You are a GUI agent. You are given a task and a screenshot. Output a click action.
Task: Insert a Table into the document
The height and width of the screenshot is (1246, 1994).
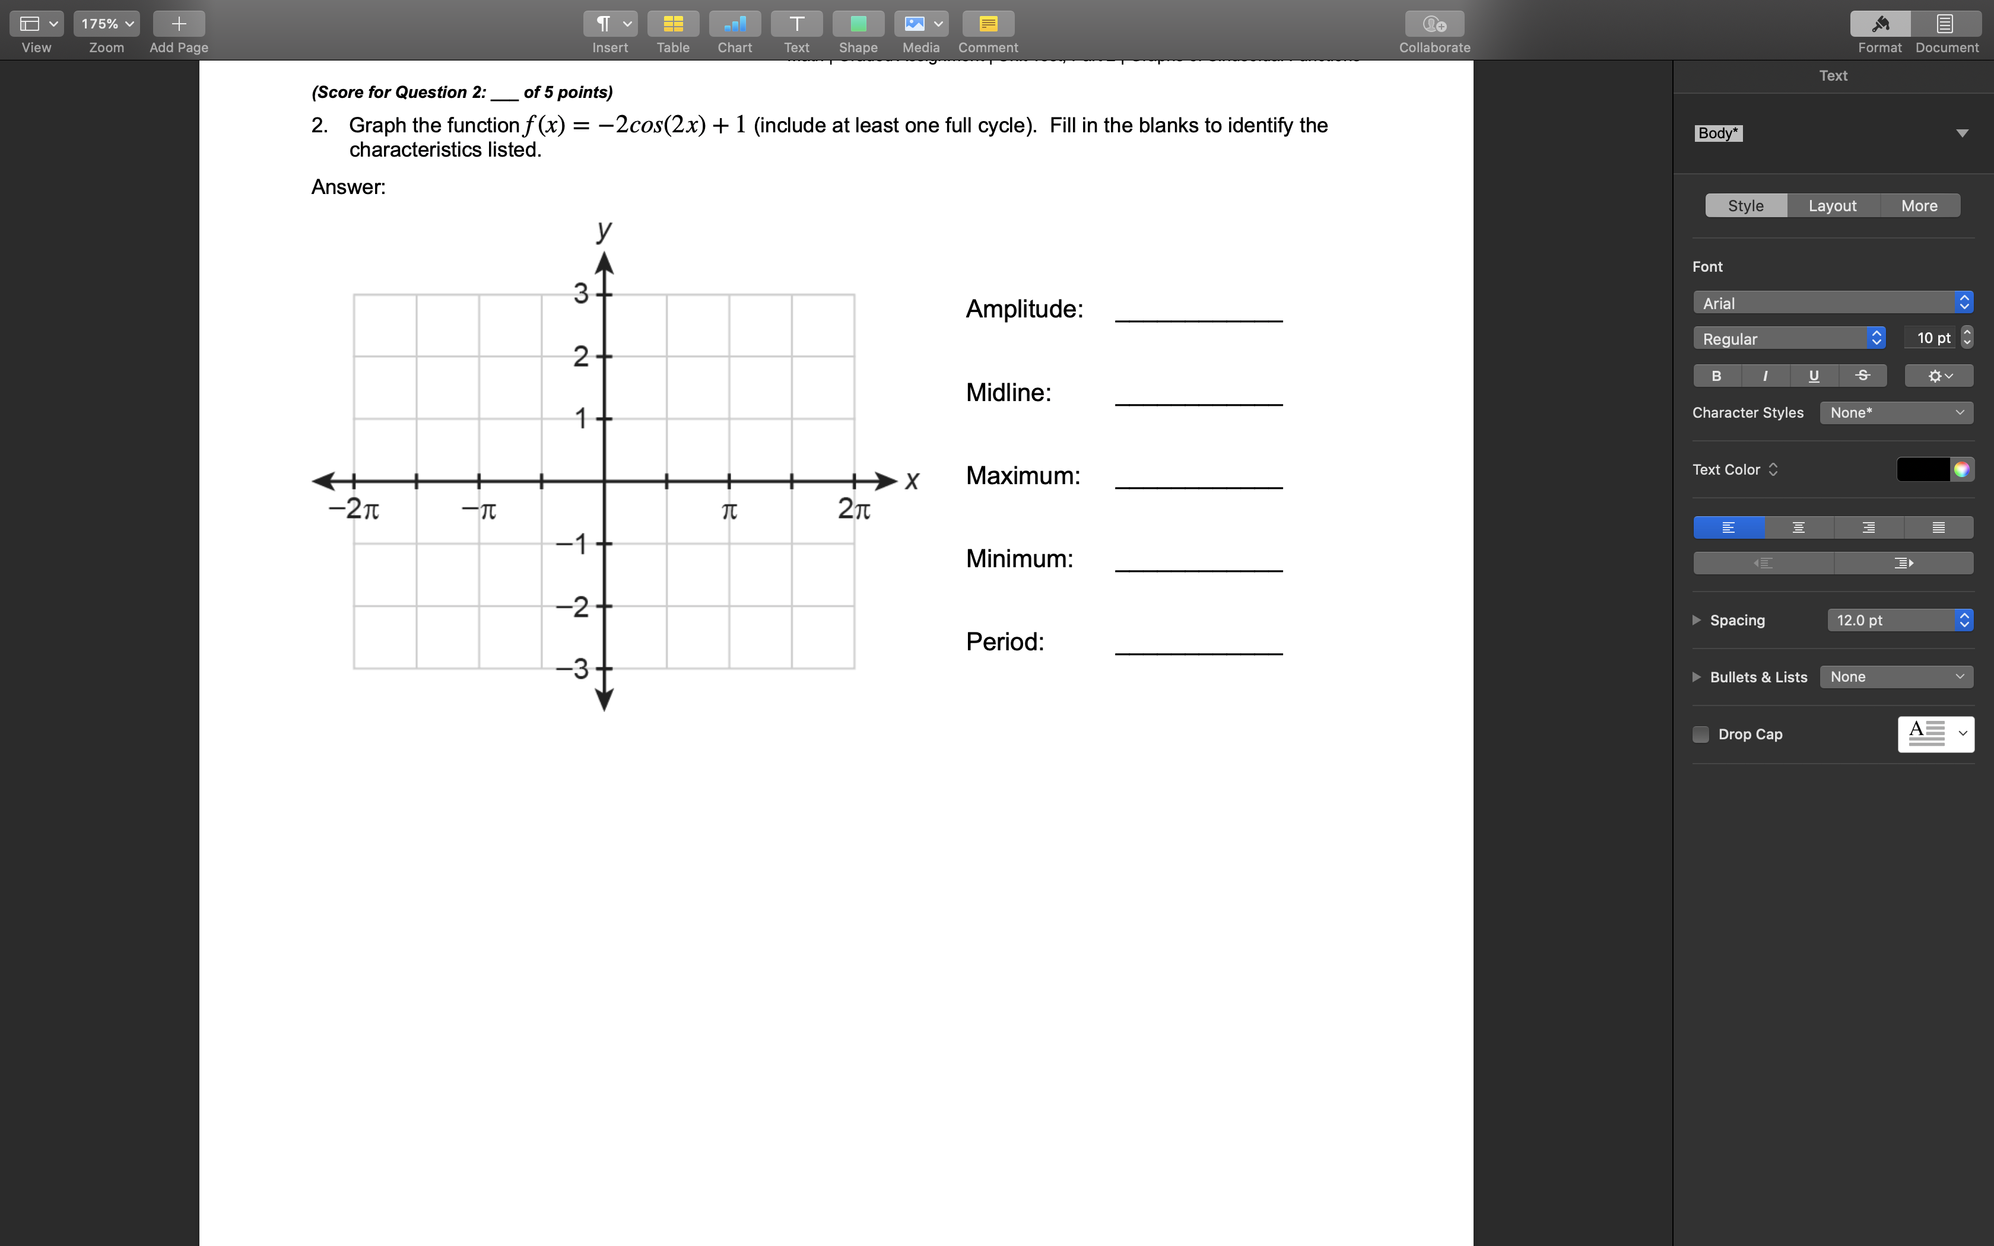(672, 24)
